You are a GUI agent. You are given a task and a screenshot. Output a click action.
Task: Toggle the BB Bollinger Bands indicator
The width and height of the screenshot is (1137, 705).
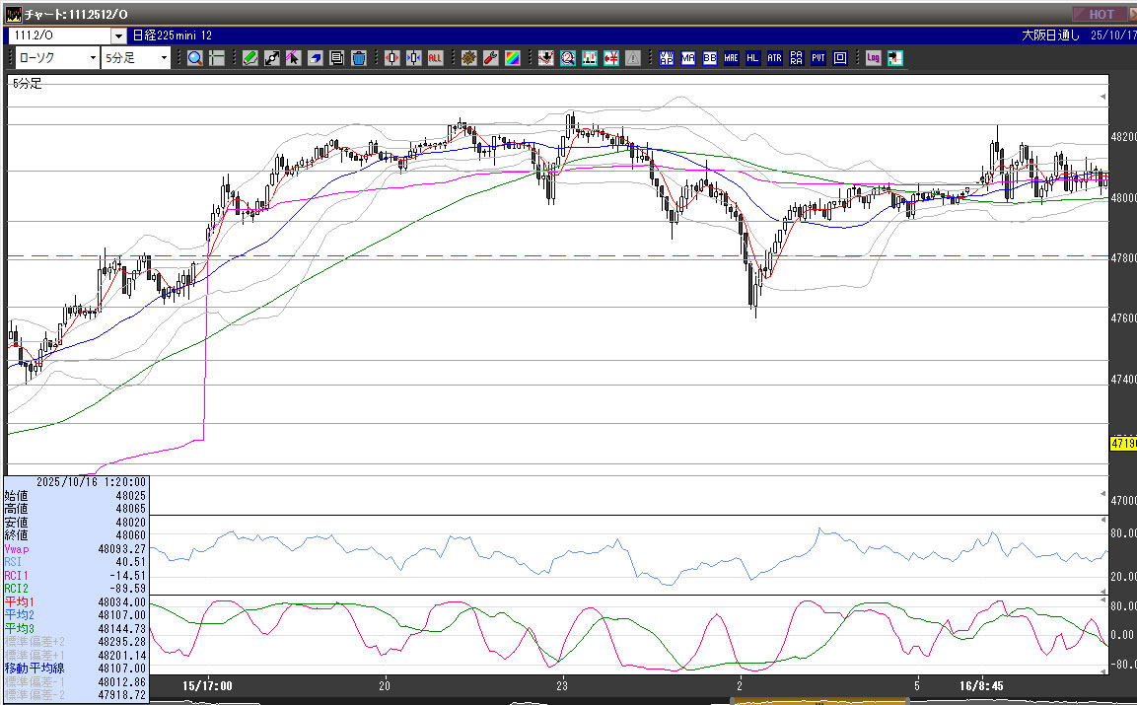click(709, 58)
